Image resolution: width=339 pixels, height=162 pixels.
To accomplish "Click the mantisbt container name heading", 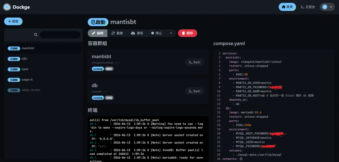I will point(101,57).
